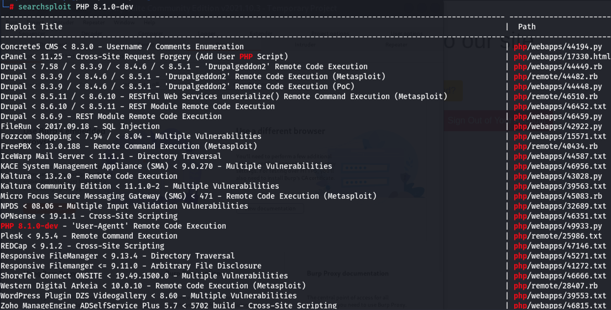Select the PHP 8.1.0-dev exploit line
Image resolution: width=611 pixels, height=310 pixels.
coord(113,226)
